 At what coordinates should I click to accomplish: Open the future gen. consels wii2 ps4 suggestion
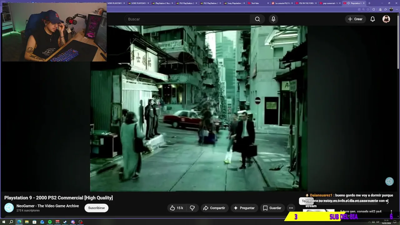(361, 212)
